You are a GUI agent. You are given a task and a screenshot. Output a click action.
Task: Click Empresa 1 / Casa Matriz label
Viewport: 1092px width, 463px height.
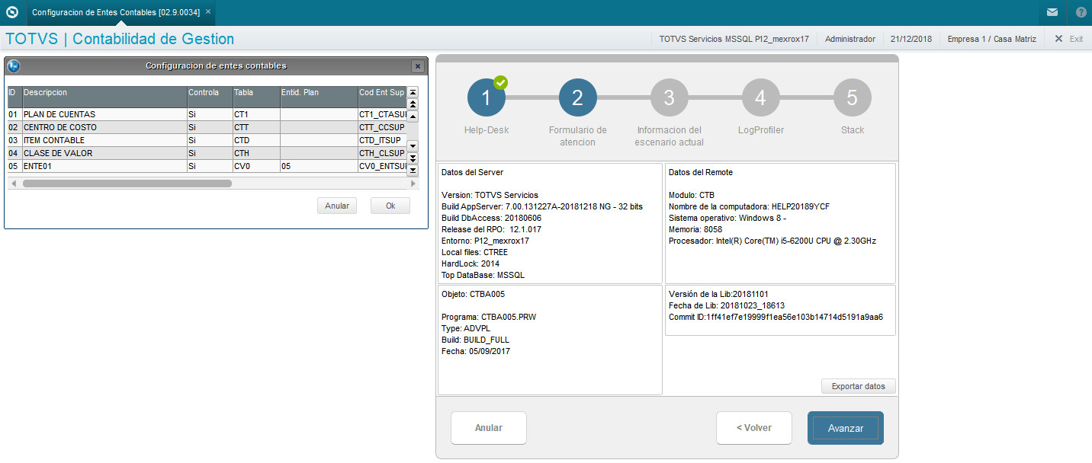pyautogui.click(x=991, y=38)
